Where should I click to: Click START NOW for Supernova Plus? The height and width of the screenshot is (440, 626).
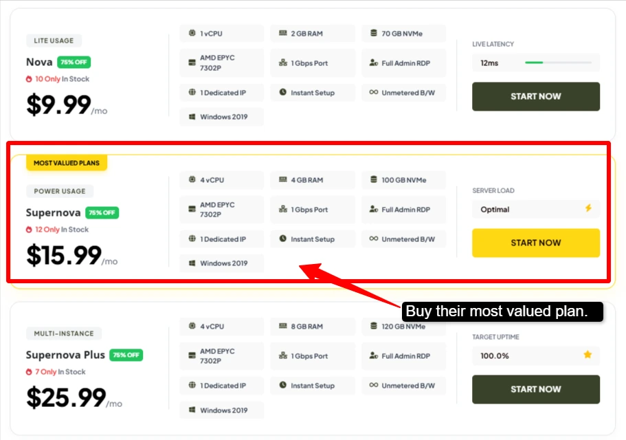pyautogui.click(x=536, y=389)
